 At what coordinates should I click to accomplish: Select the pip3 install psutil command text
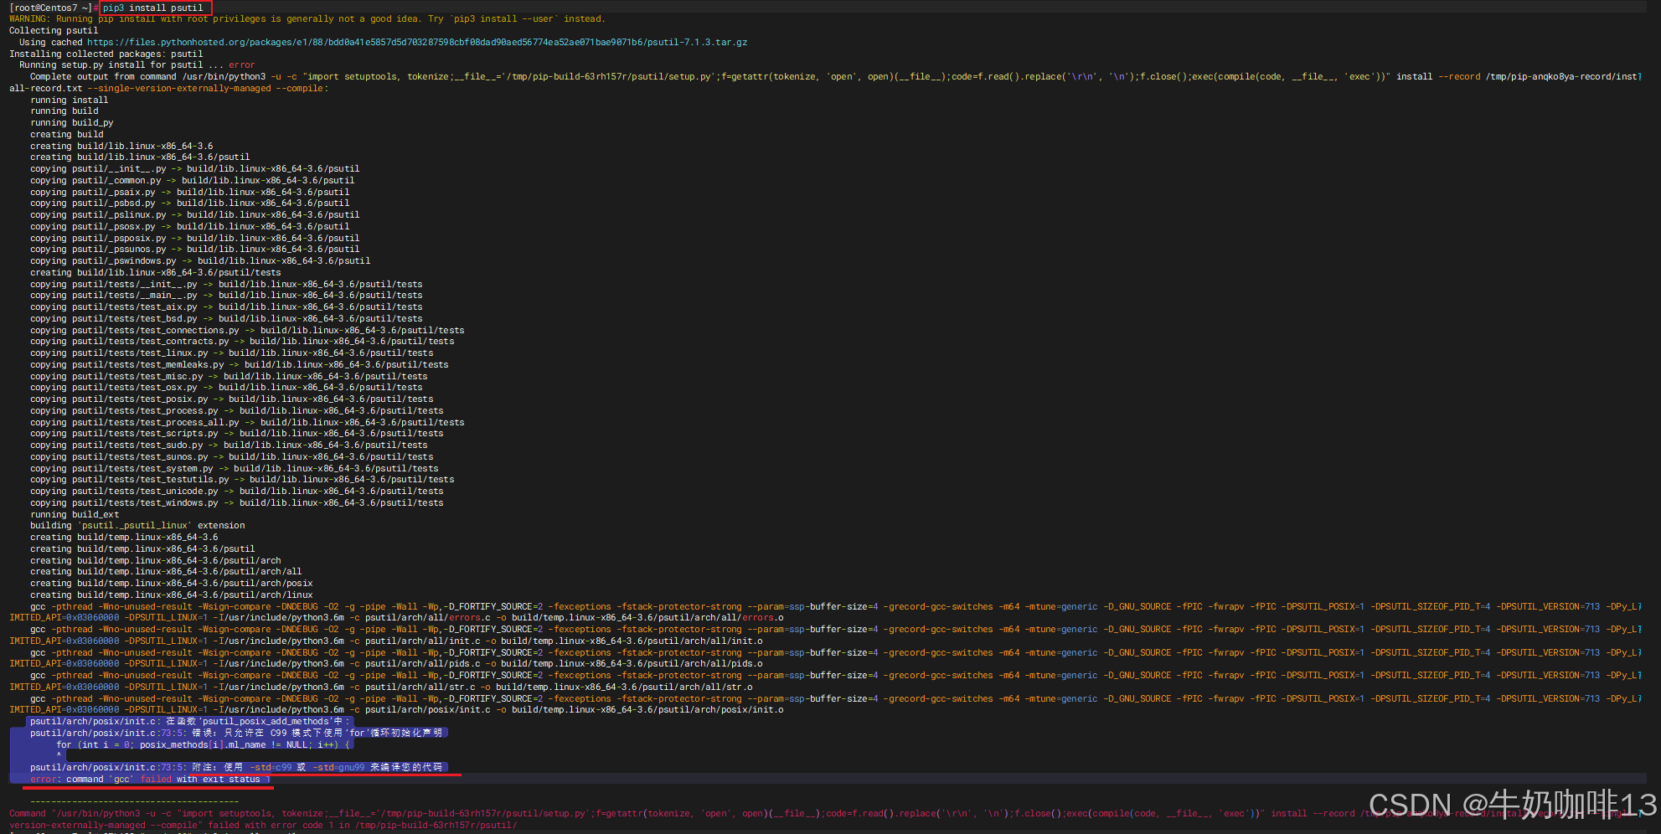click(x=153, y=7)
